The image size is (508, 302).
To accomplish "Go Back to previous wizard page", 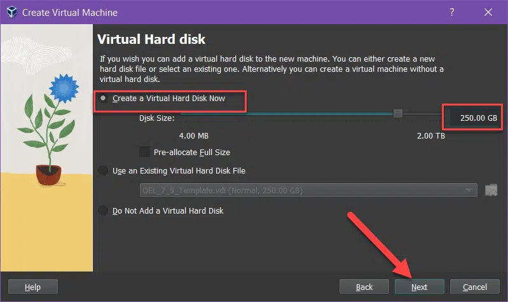I will click(x=364, y=287).
